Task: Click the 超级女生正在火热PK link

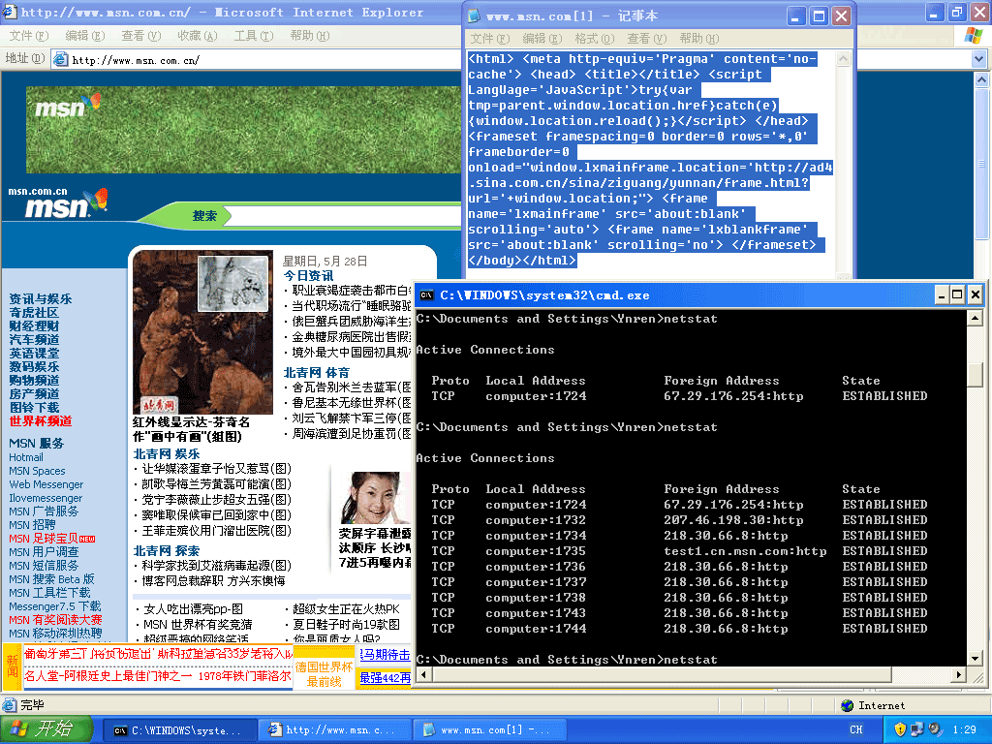Action: [346, 609]
